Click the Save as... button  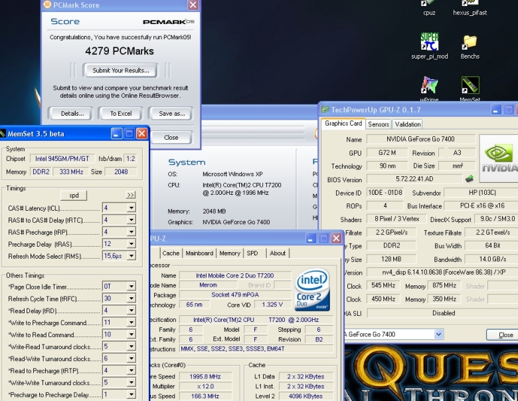[171, 114]
